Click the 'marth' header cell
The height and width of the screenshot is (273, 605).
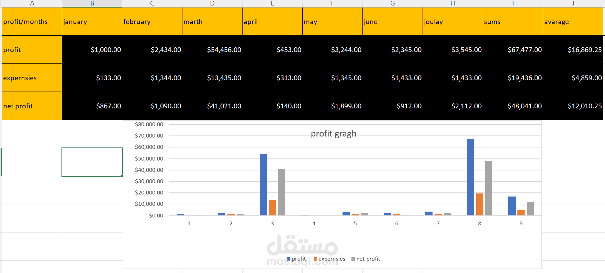point(212,22)
